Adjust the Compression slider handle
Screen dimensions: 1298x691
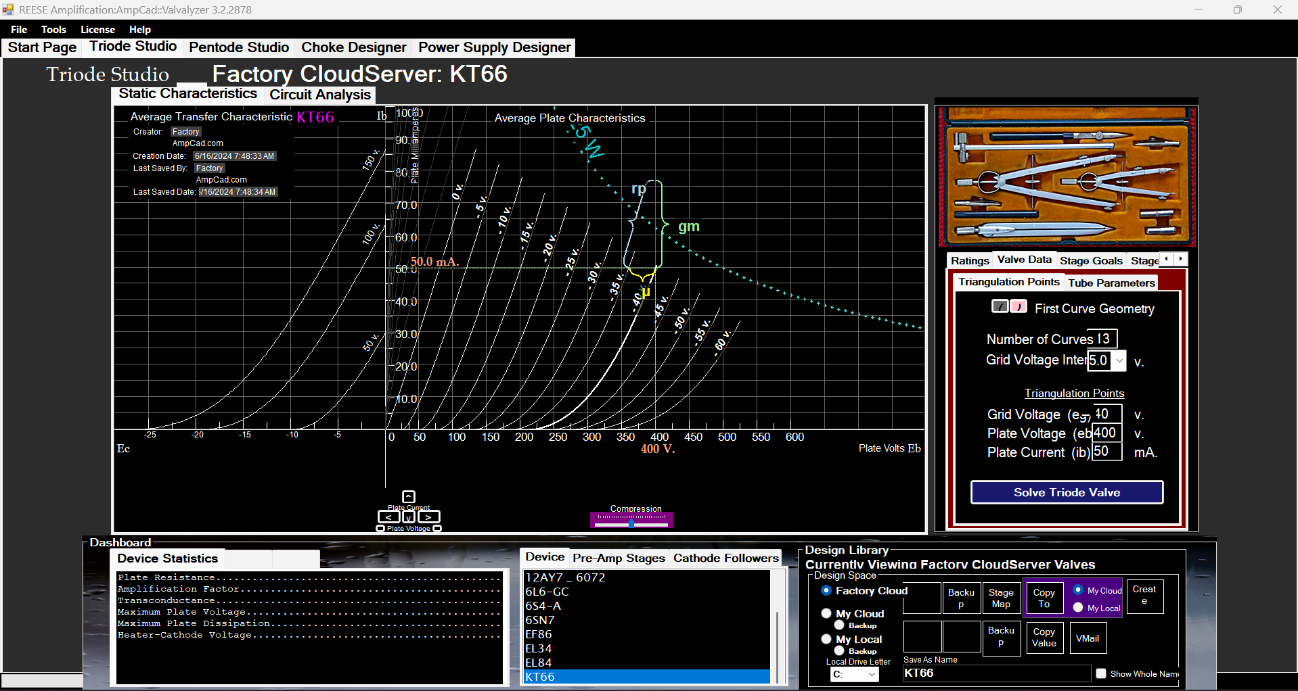pos(631,524)
